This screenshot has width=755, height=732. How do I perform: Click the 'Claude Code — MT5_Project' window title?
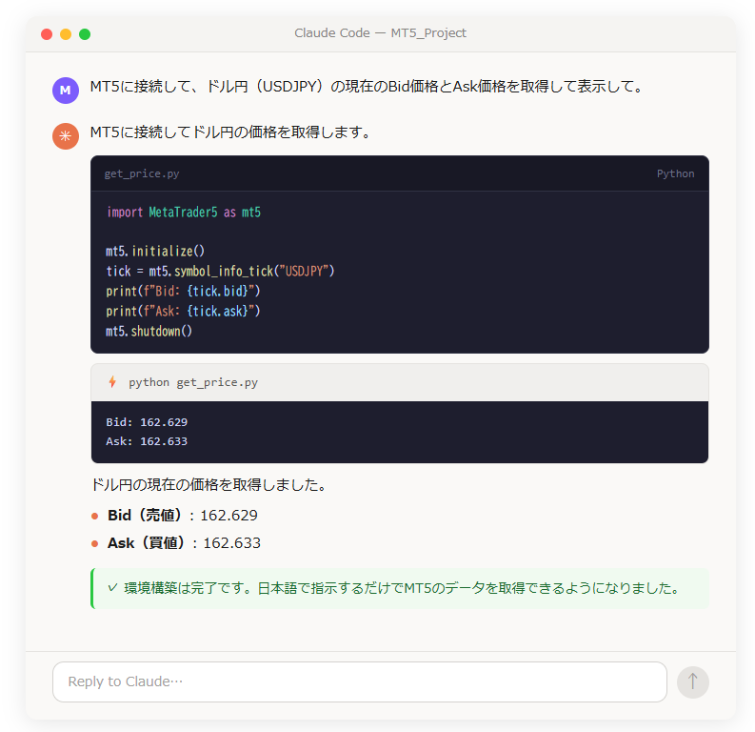[381, 33]
